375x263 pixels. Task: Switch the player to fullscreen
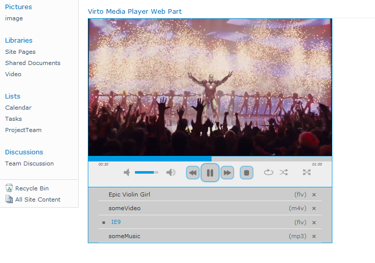coord(306,172)
